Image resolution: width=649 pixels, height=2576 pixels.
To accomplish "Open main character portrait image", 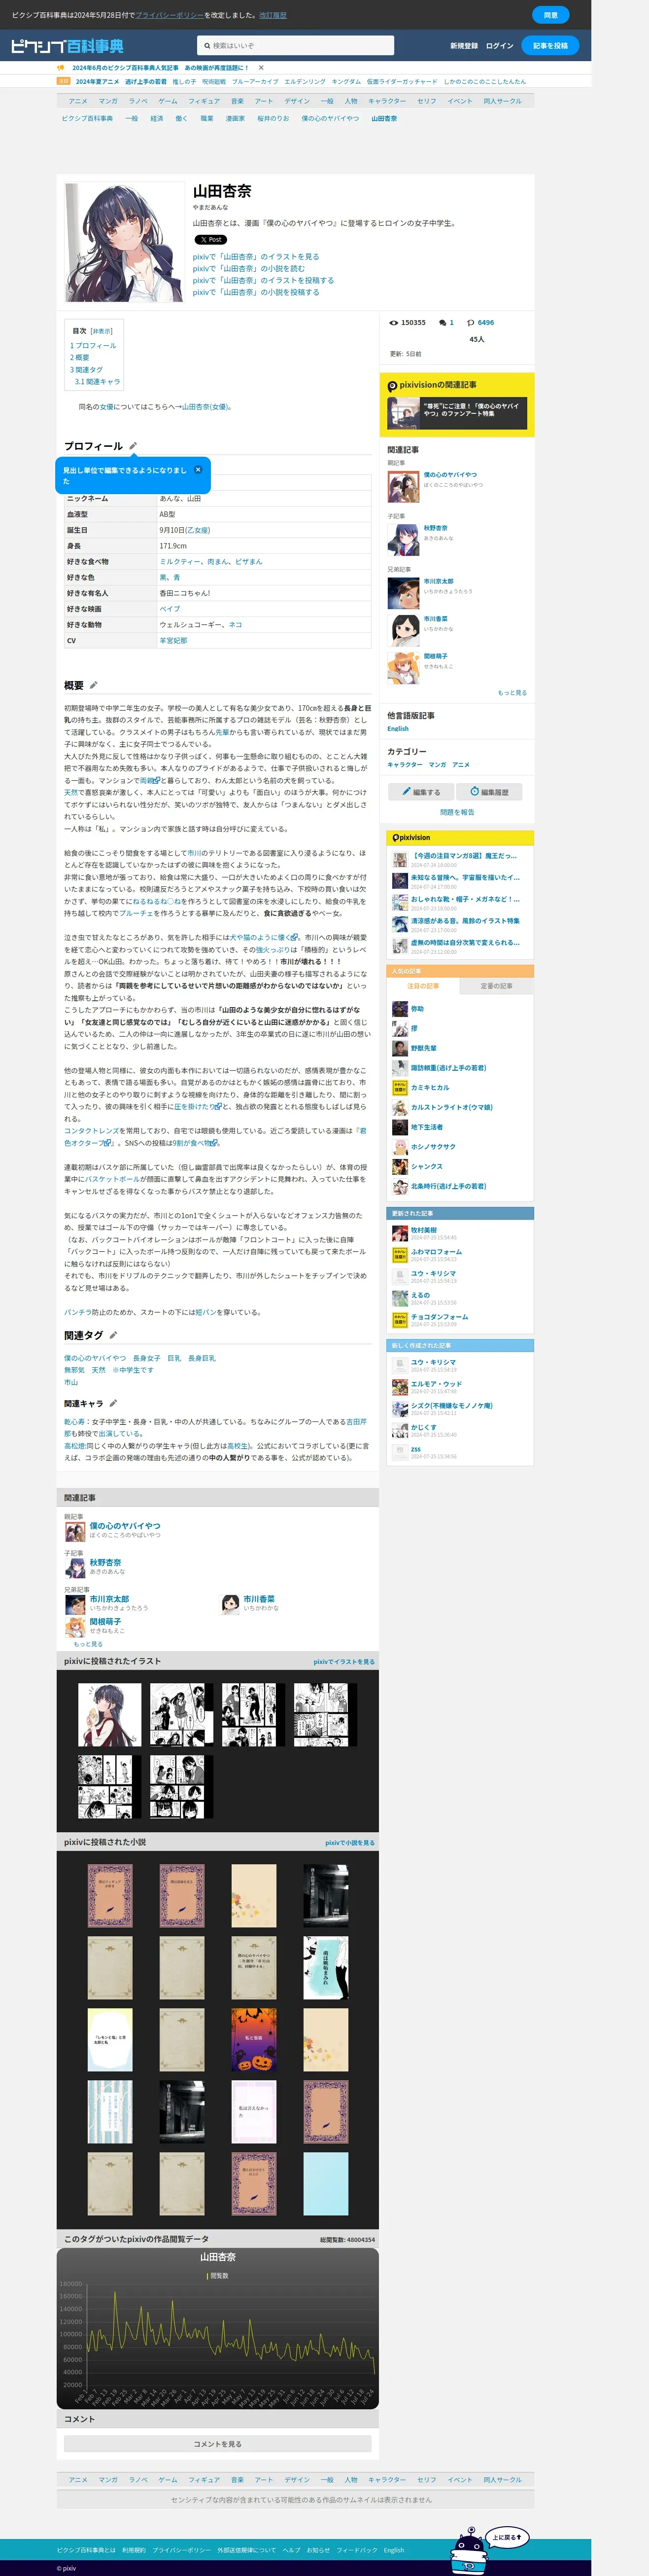I will point(124,242).
